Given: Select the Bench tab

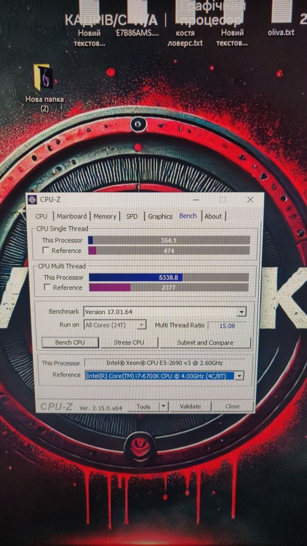Looking at the screenshot, I should click(x=188, y=216).
